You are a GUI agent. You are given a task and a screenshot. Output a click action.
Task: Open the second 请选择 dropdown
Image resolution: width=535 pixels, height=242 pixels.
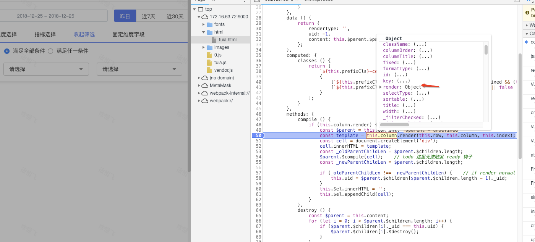click(139, 69)
